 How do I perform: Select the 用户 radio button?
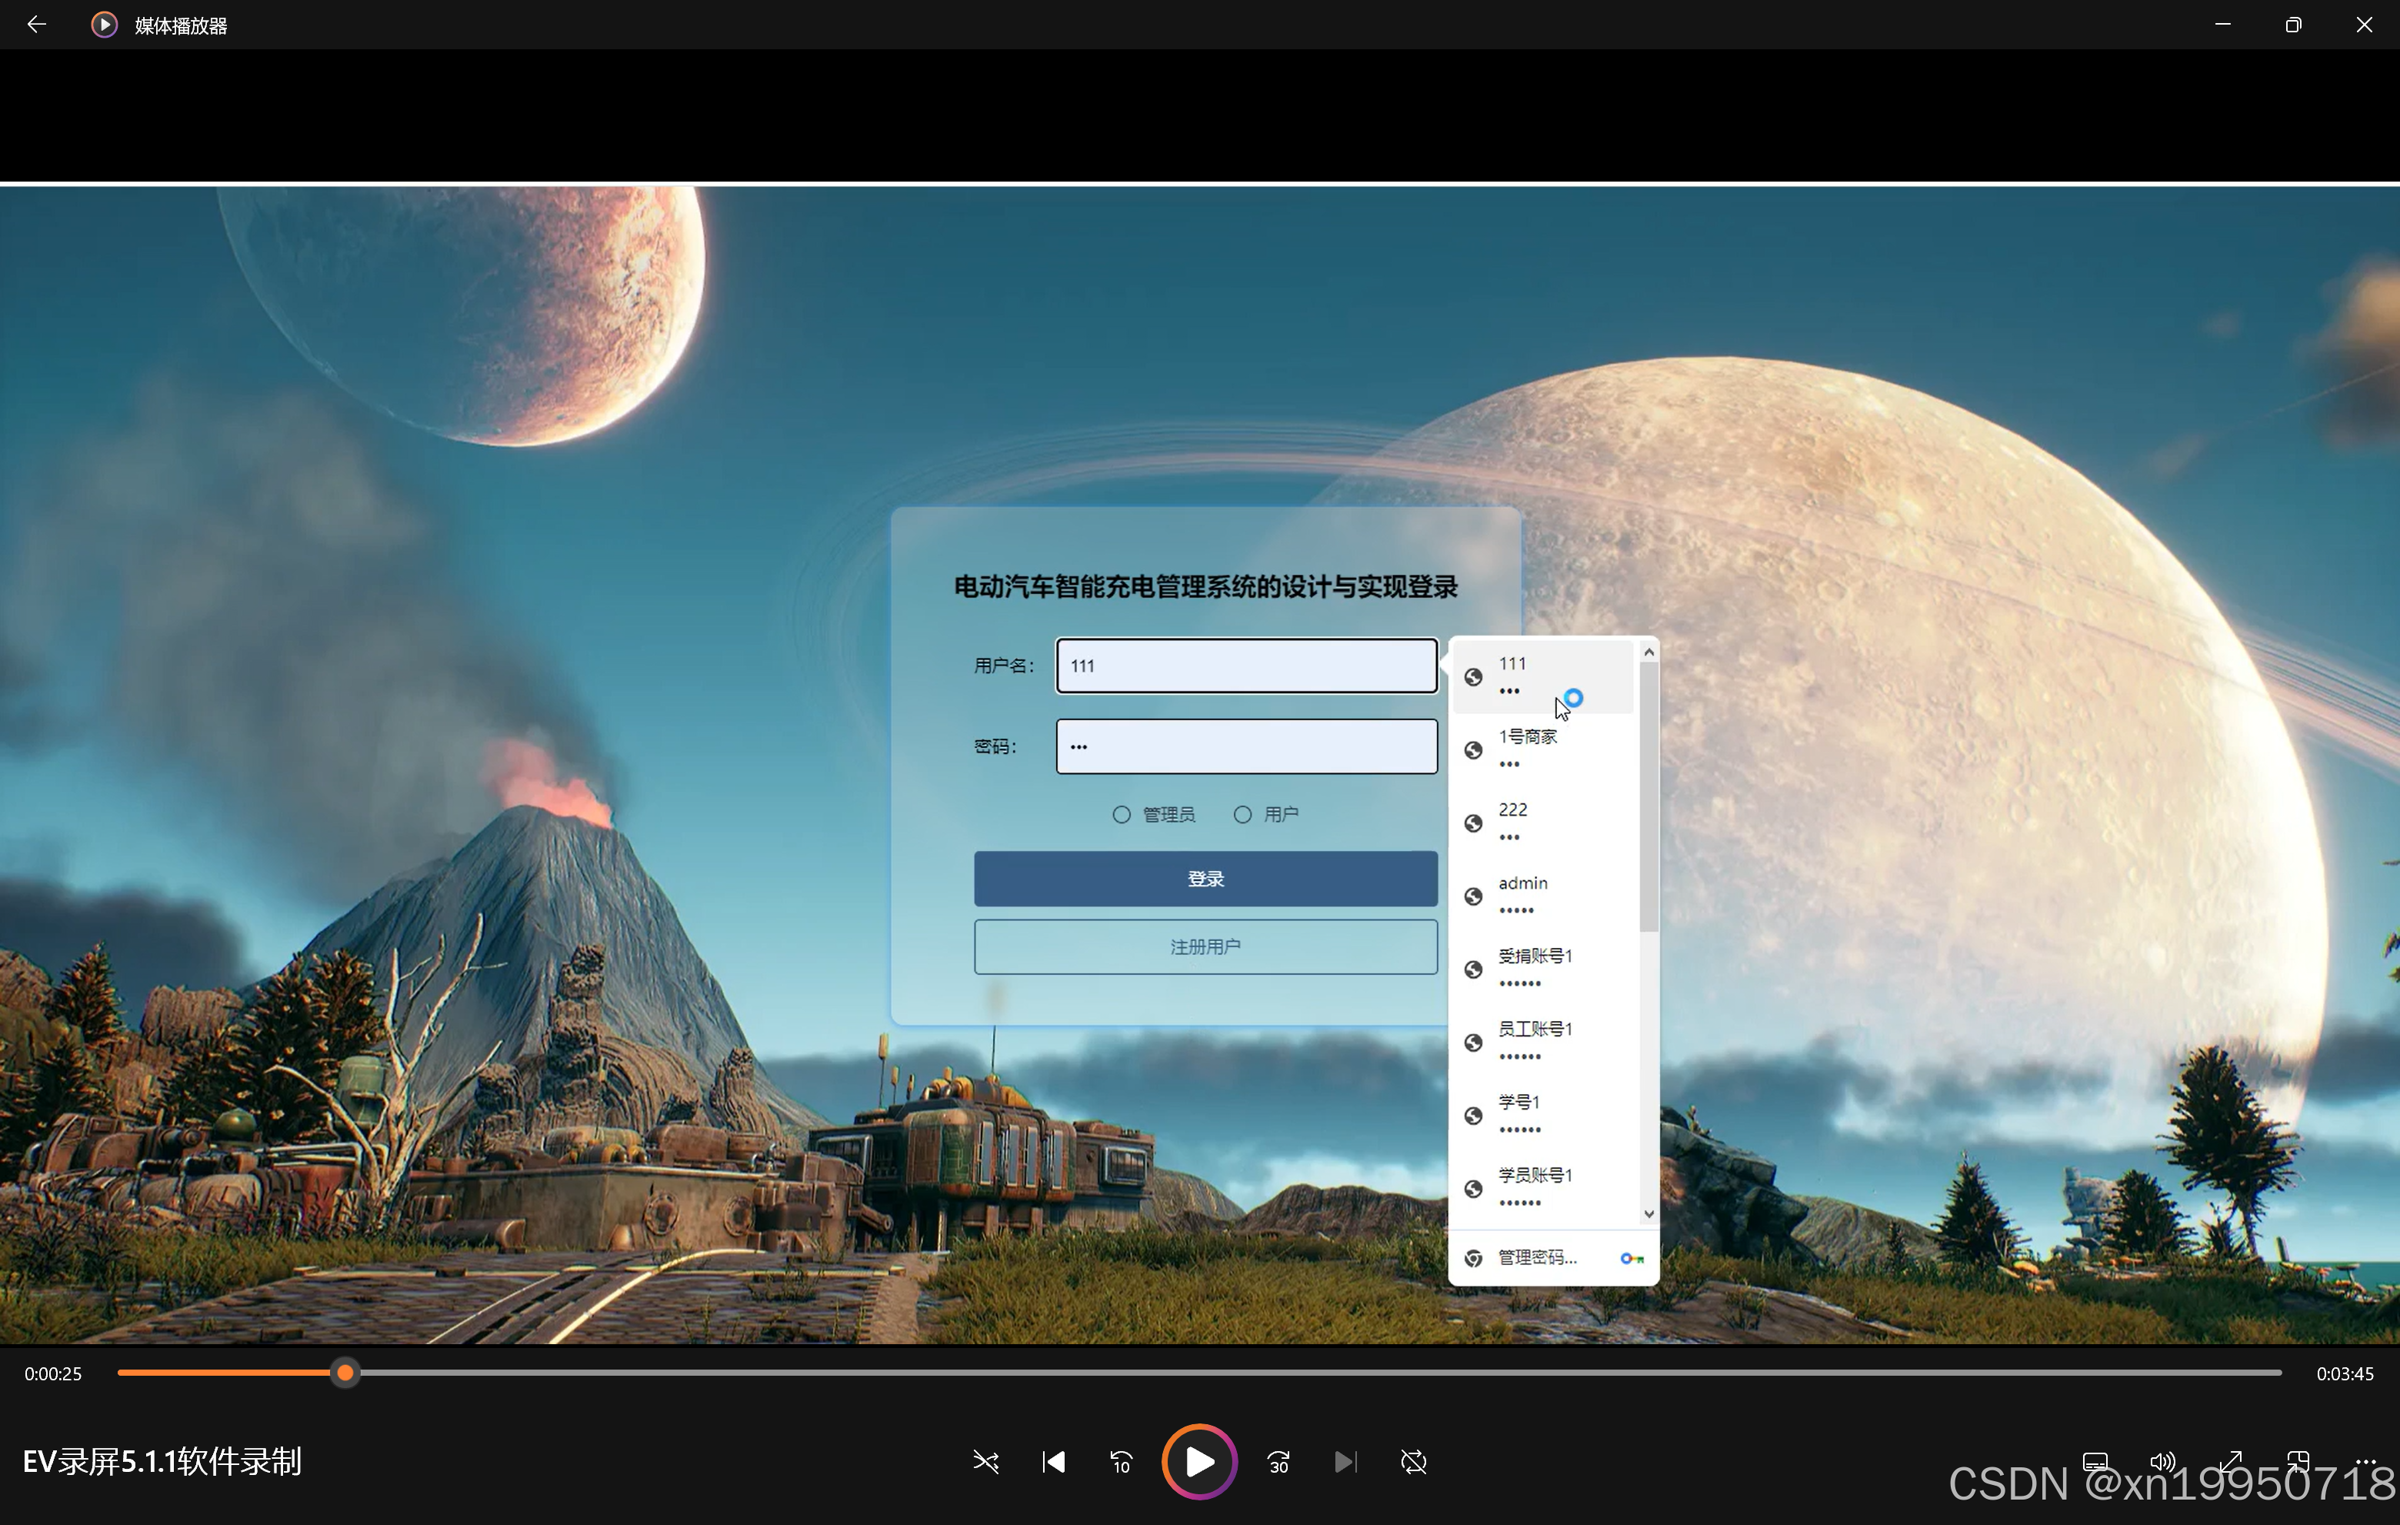[x=1243, y=816]
